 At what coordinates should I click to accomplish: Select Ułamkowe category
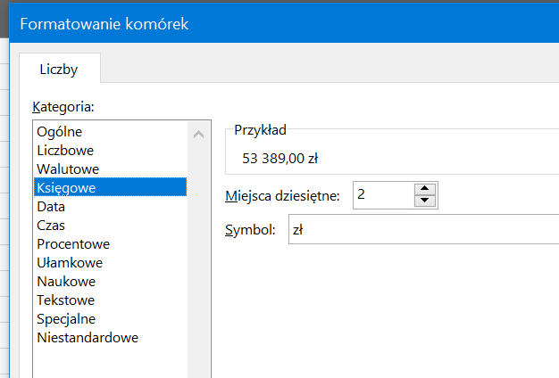pyautogui.click(x=110, y=263)
